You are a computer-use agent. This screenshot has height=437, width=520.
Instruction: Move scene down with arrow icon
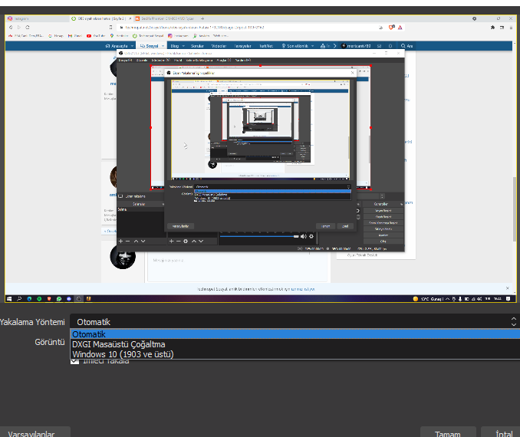click(x=143, y=242)
